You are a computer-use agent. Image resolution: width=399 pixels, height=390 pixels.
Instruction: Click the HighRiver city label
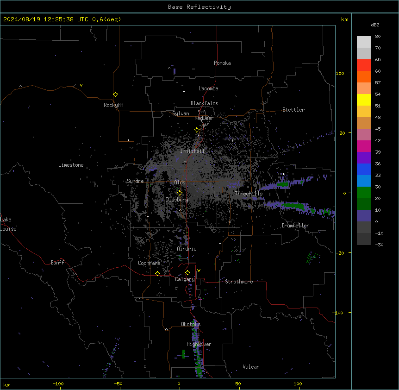[199, 344]
